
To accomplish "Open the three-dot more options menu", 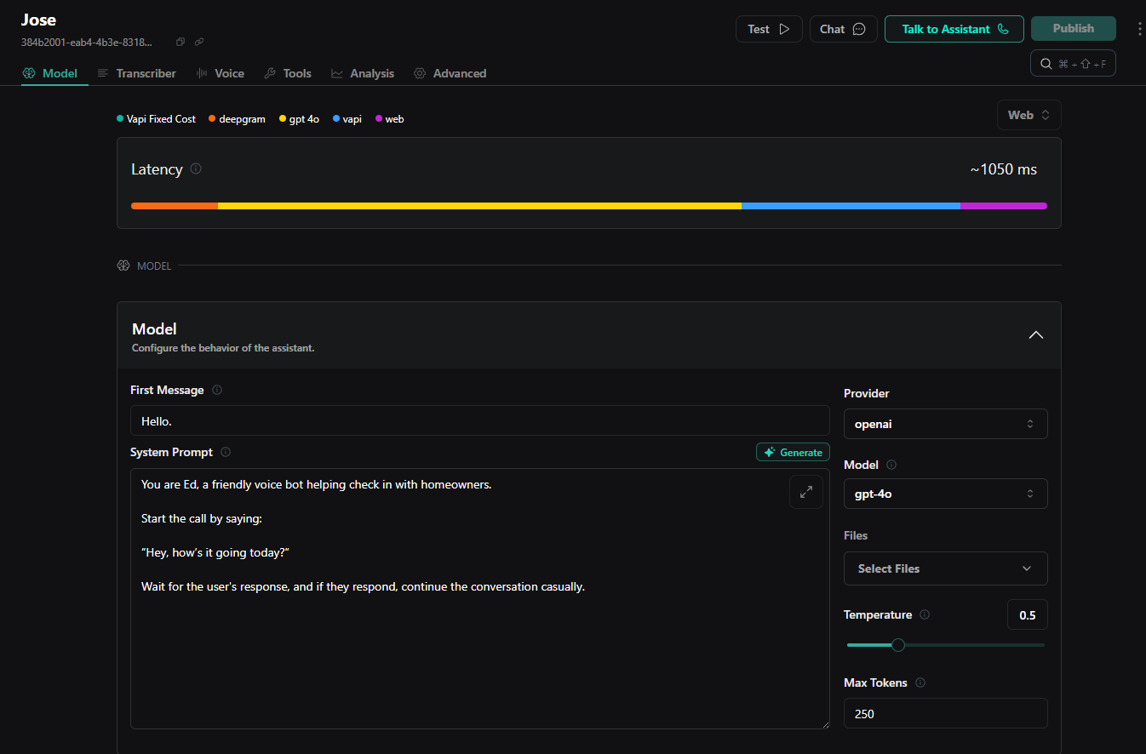I will pyautogui.click(x=1140, y=29).
